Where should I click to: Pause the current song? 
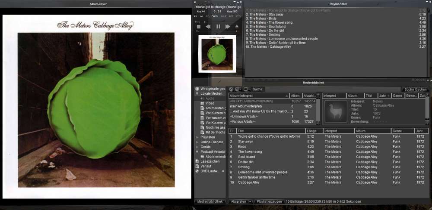(218, 27)
